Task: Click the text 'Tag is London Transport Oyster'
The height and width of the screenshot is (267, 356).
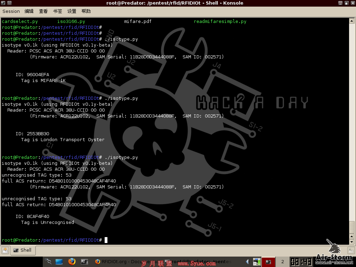Action: coord(63,139)
